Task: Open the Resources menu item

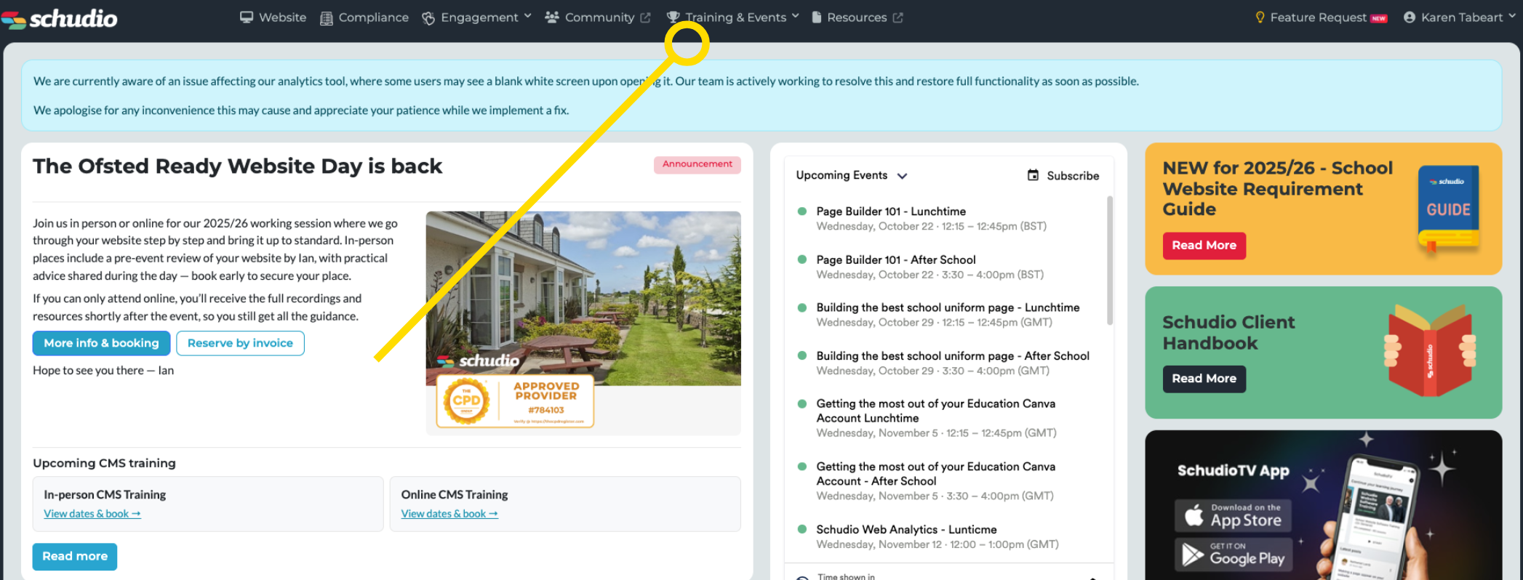Action: point(857,17)
